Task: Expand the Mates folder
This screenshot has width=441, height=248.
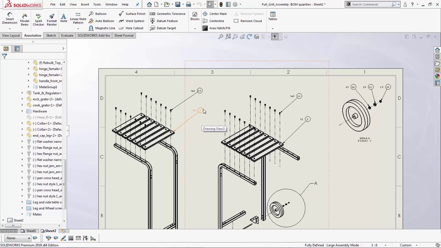Action: point(22,214)
